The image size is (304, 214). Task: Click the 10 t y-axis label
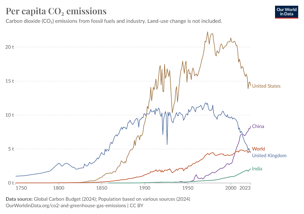pos(10,115)
